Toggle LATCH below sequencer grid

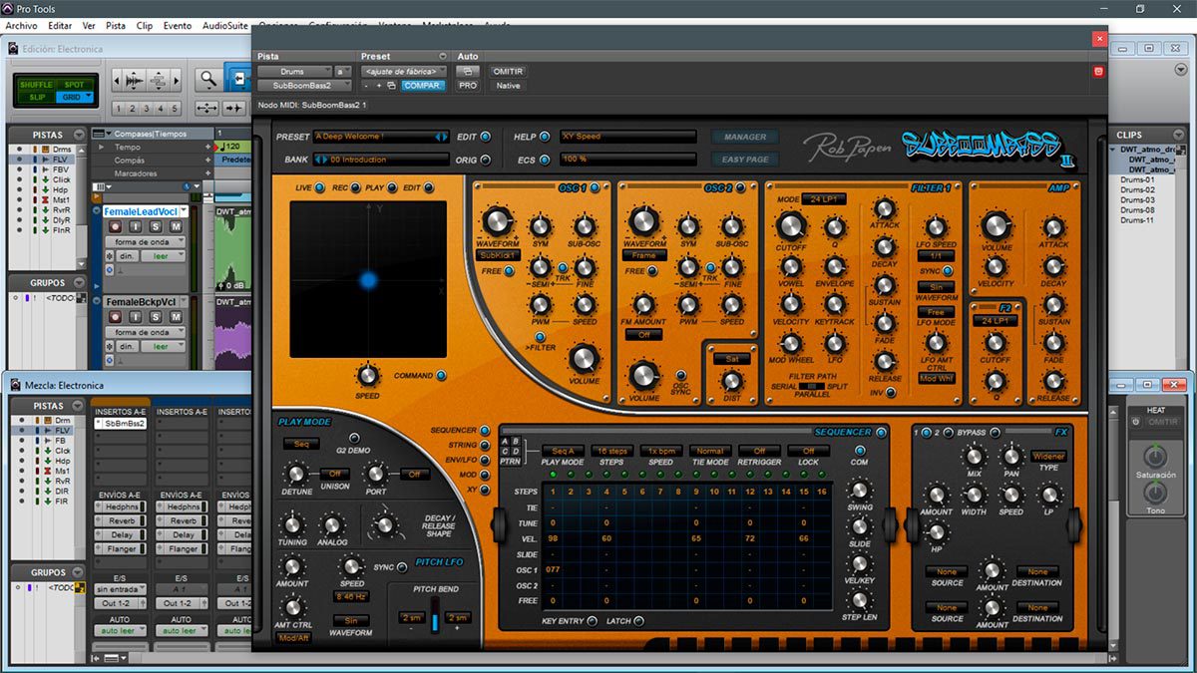[x=639, y=621]
